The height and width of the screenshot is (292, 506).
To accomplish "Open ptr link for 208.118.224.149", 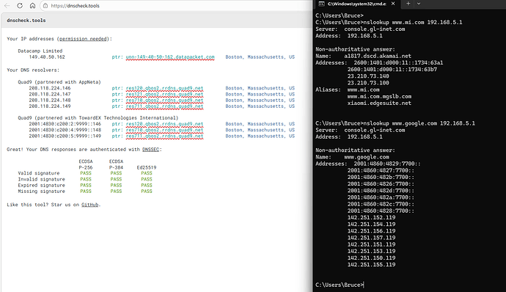I will tap(164, 106).
